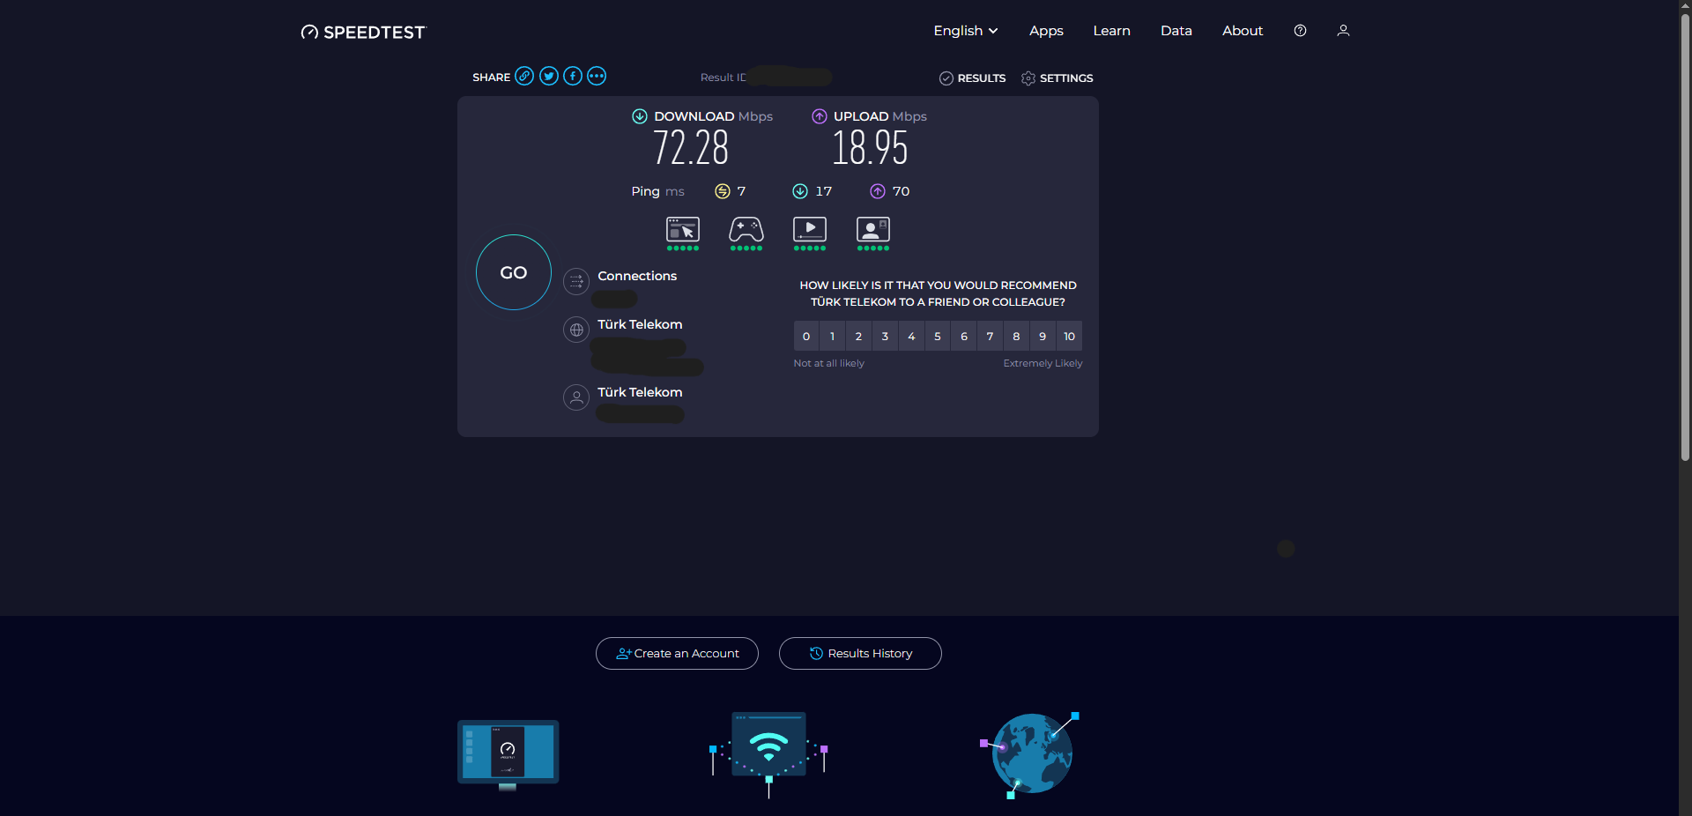Open the Learn menu

click(1111, 30)
